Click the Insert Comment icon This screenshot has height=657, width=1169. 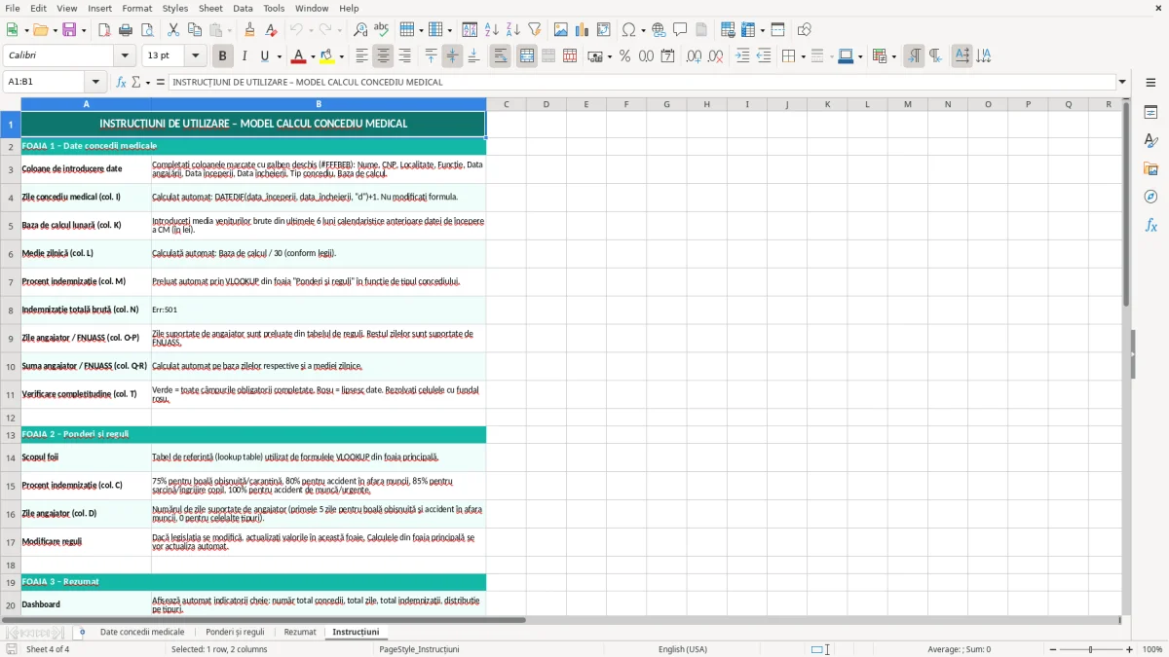tap(681, 30)
